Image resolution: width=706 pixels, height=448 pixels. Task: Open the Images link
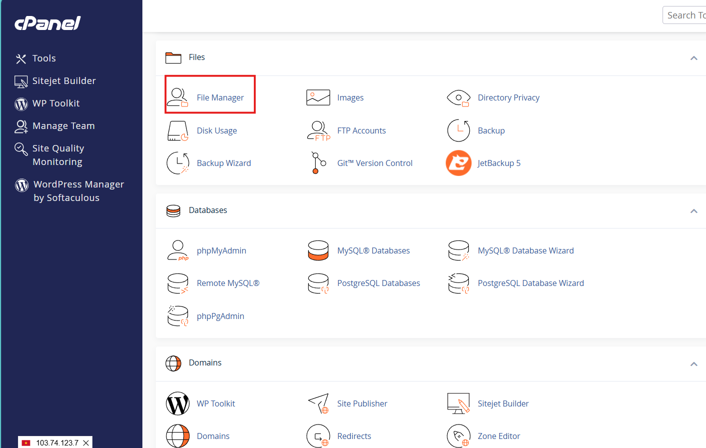click(350, 97)
